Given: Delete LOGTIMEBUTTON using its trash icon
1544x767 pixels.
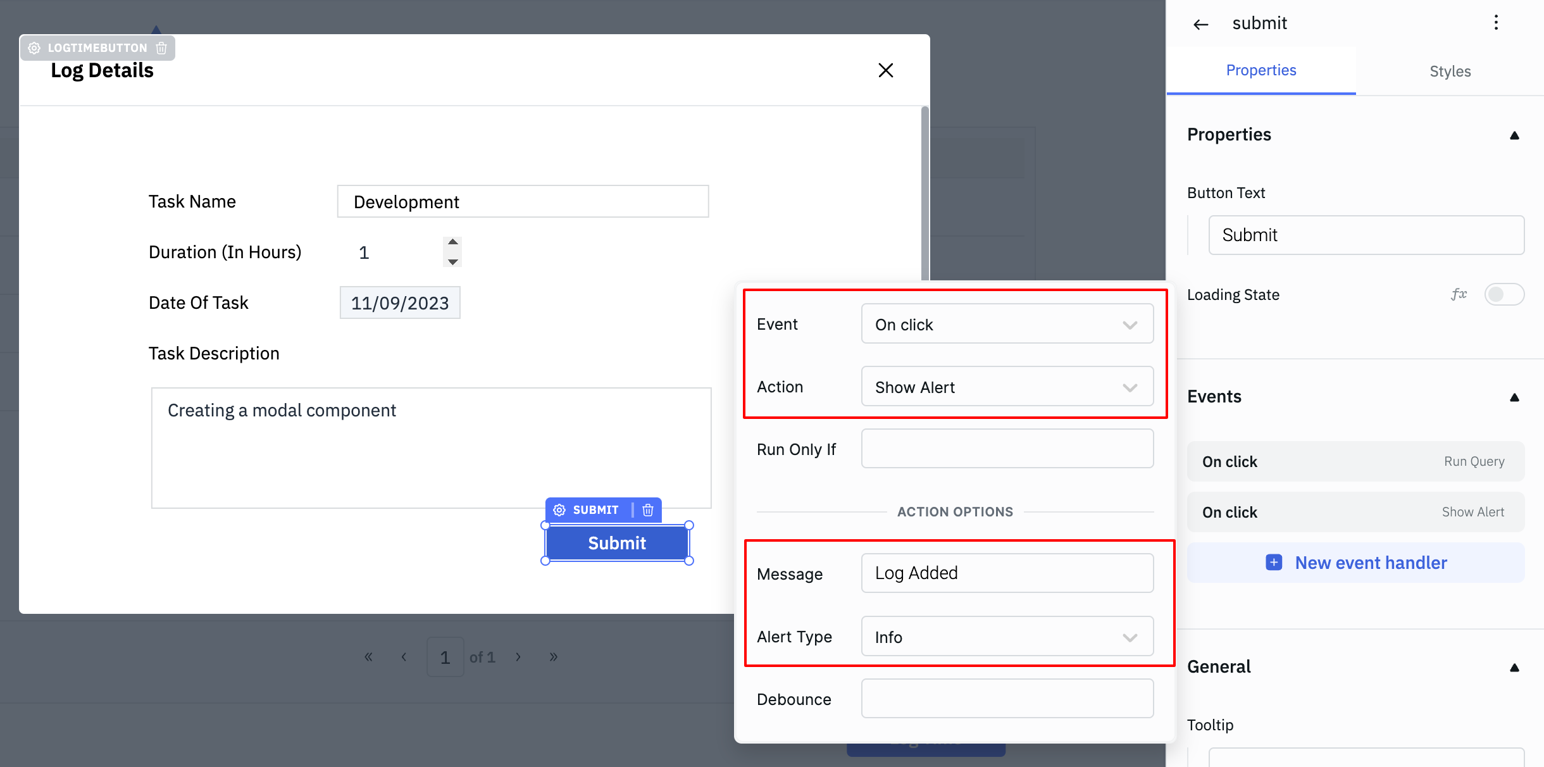Looking at the screenshot, I should coord(161,48).
